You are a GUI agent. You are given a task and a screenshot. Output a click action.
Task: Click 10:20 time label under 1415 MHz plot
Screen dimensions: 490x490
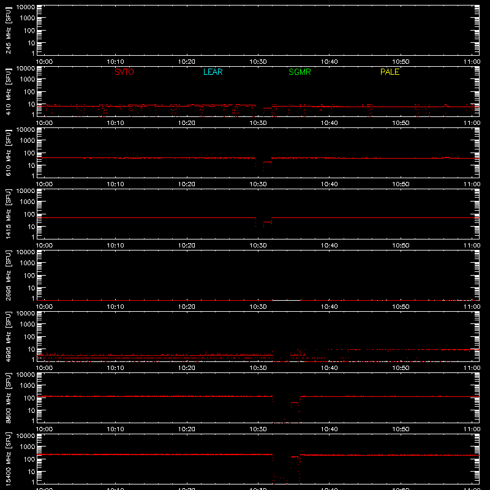click(x=187, y=246)
